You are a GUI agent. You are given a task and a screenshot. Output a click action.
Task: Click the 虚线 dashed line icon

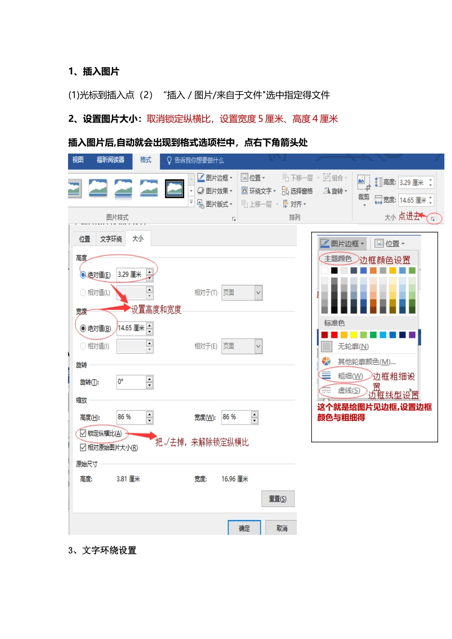[x=326, y=390]
